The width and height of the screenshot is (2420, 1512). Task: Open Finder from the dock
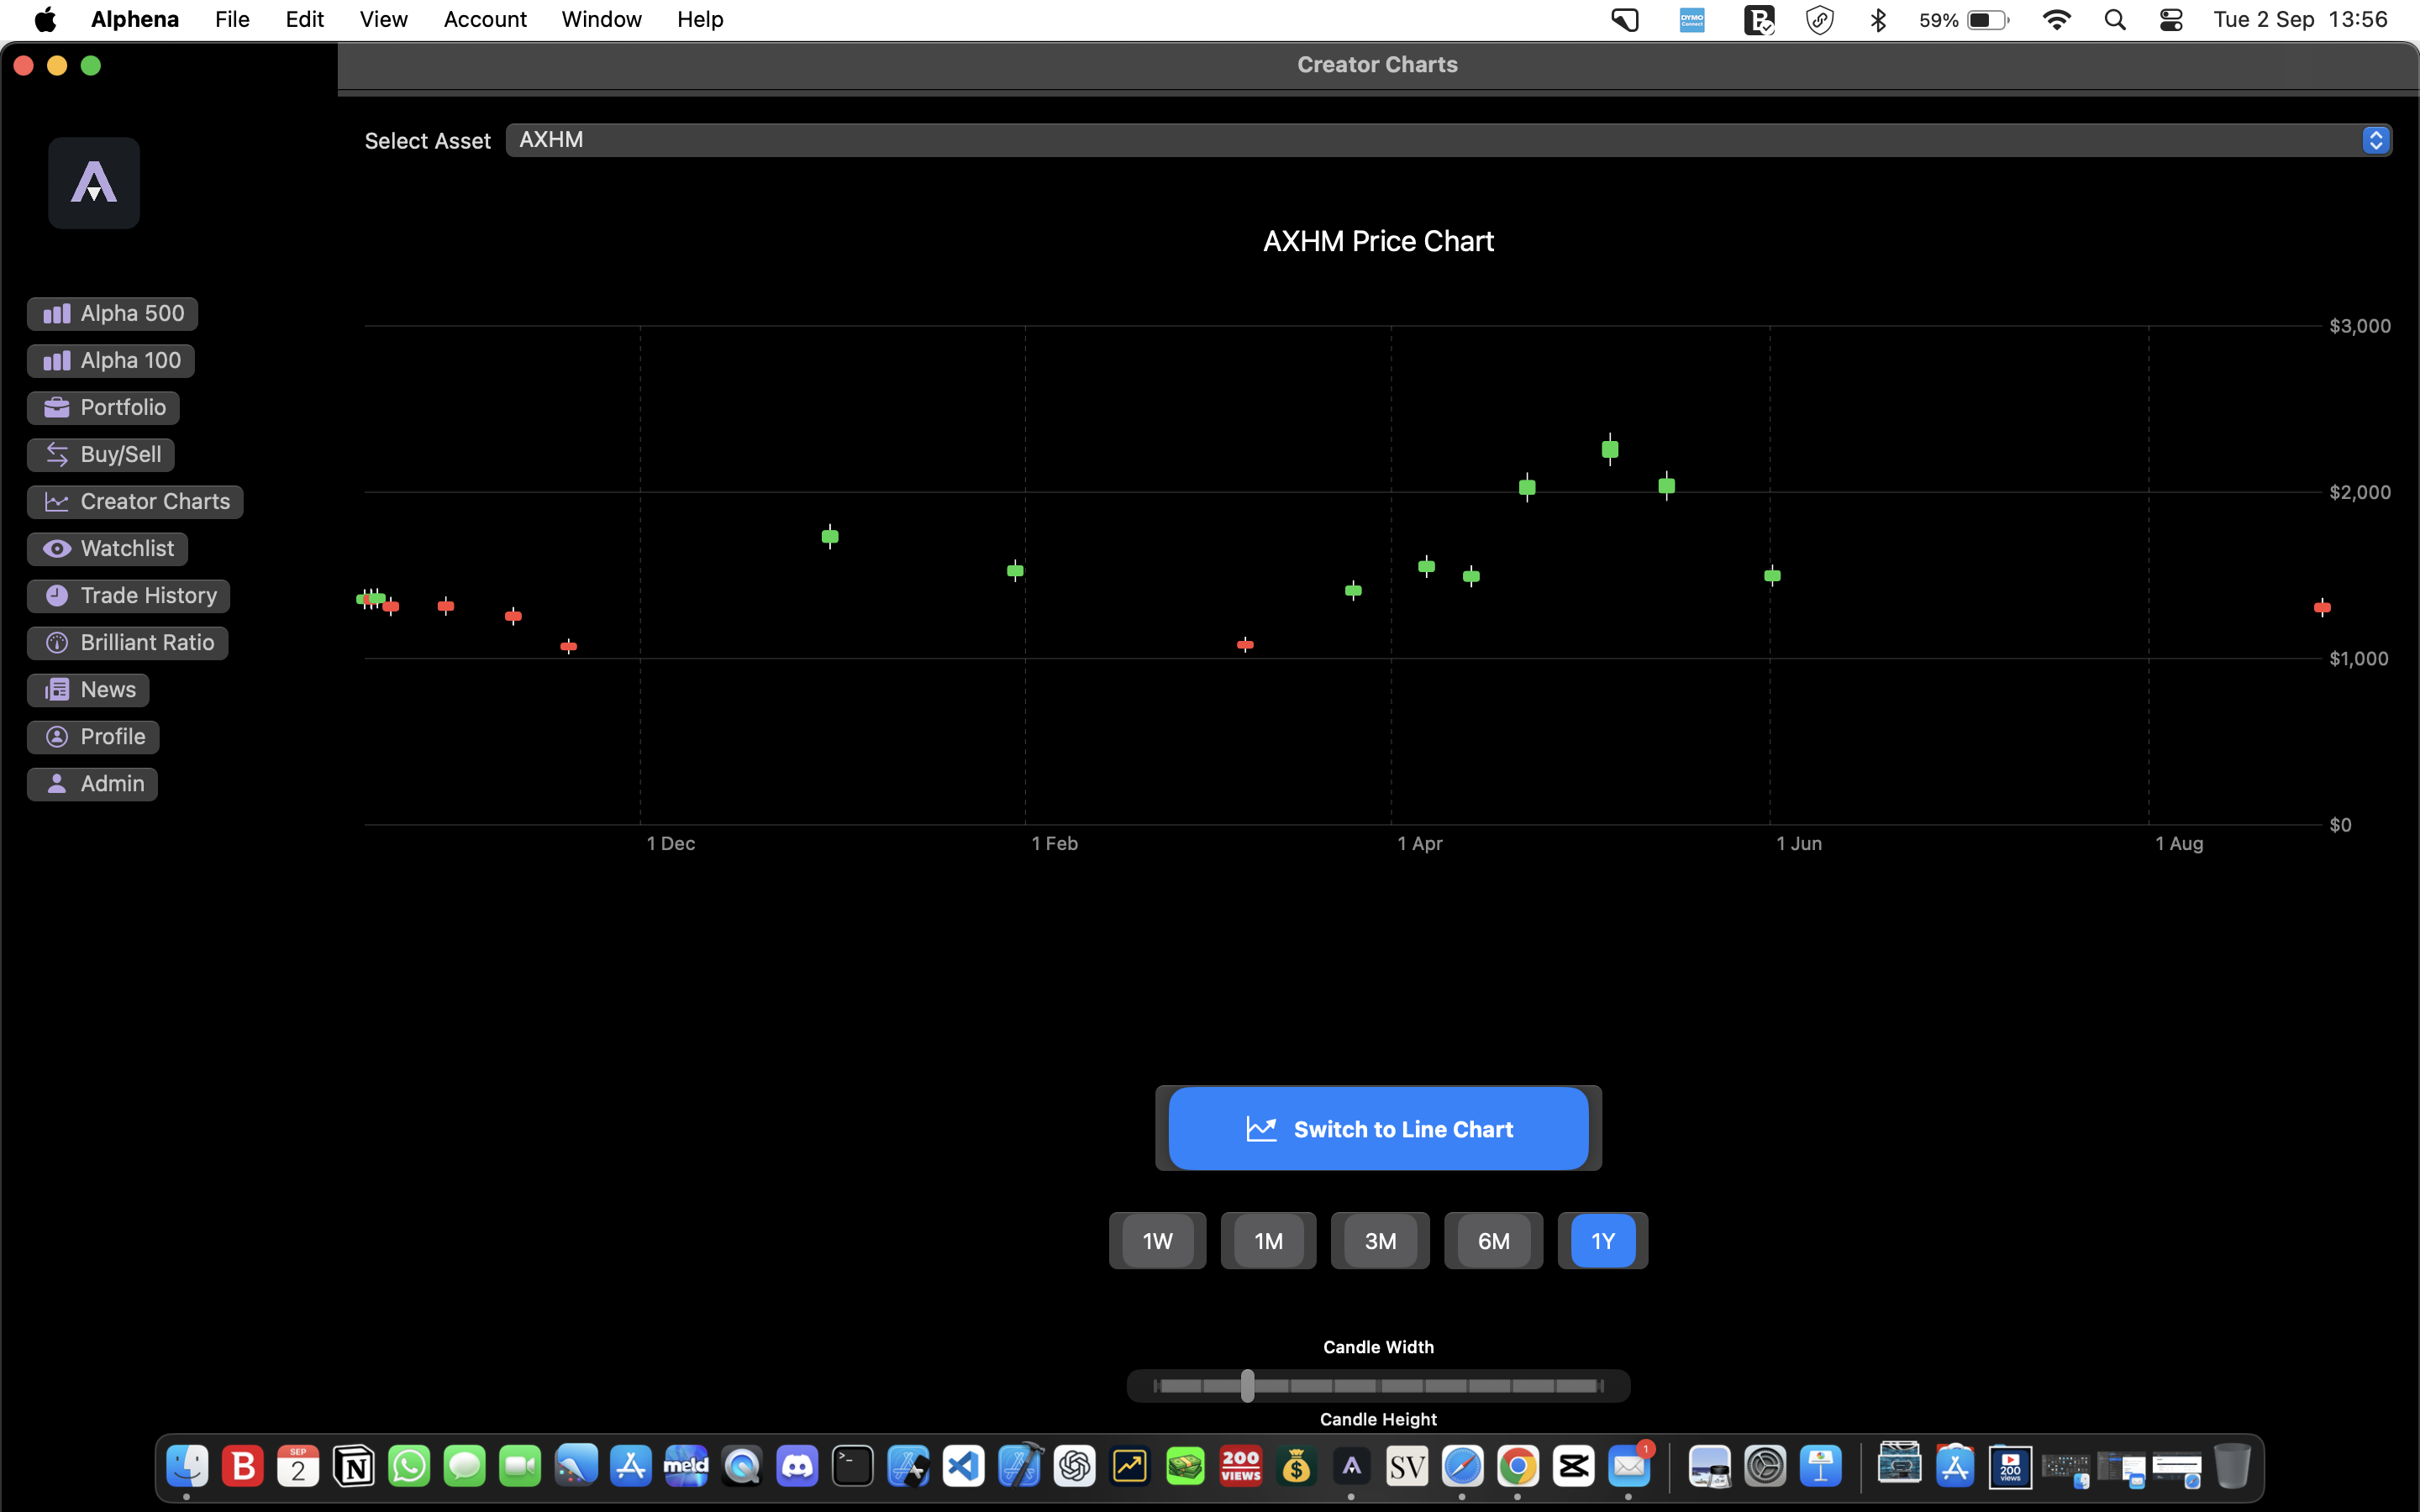[187, 1466]
